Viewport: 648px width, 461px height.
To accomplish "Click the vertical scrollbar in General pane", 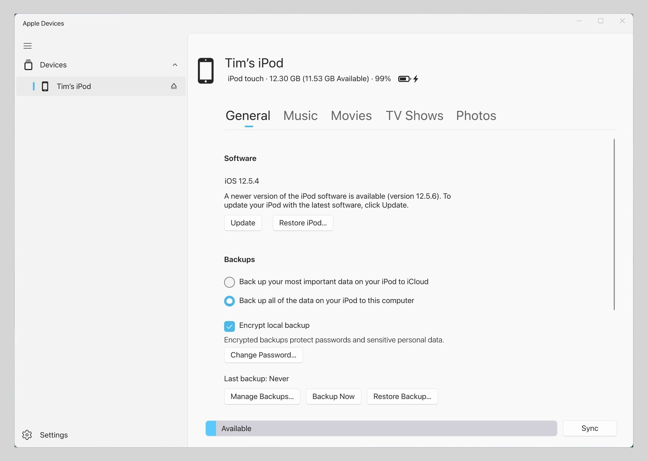I will (614, 224).
